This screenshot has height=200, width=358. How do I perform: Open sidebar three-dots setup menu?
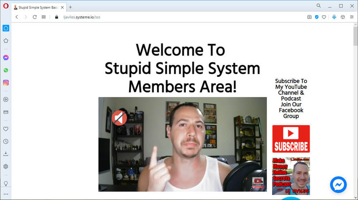coord(6,194)
